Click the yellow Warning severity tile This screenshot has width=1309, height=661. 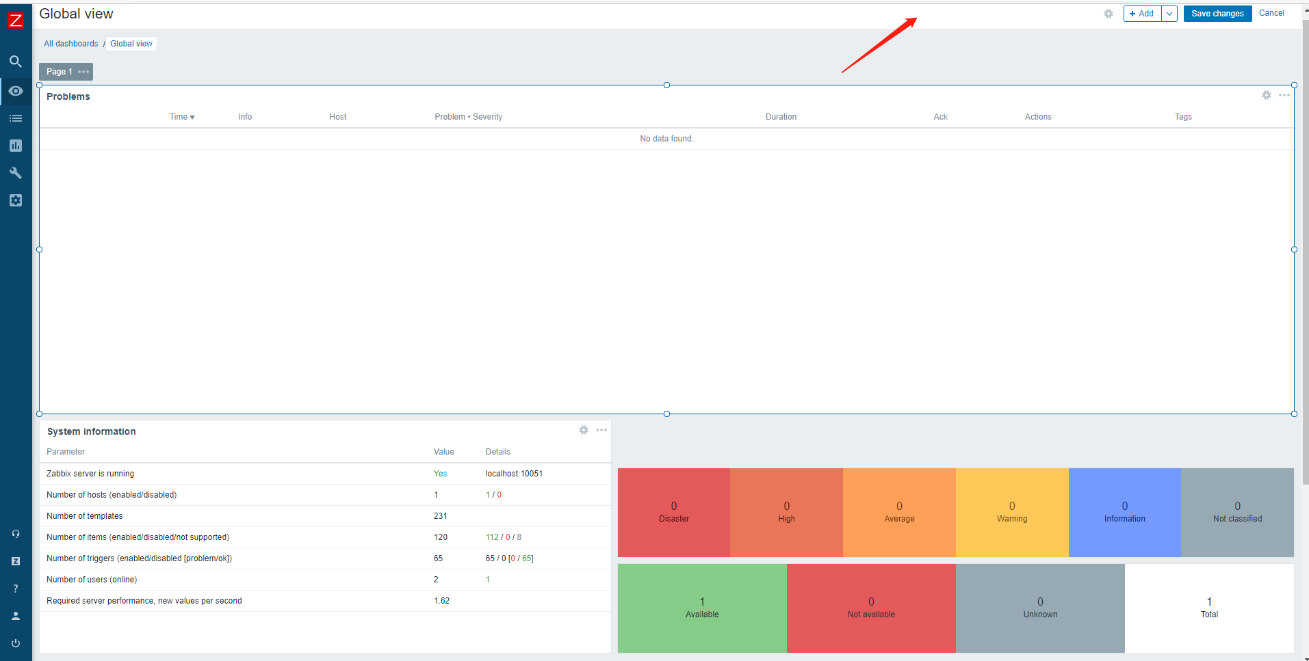pos(1012,512)
